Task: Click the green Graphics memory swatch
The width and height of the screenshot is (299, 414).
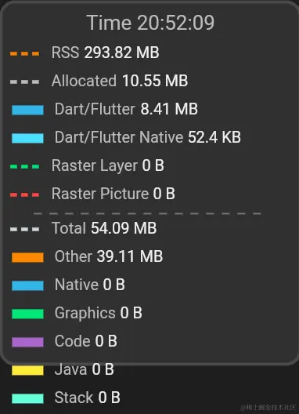Action: 27,314
